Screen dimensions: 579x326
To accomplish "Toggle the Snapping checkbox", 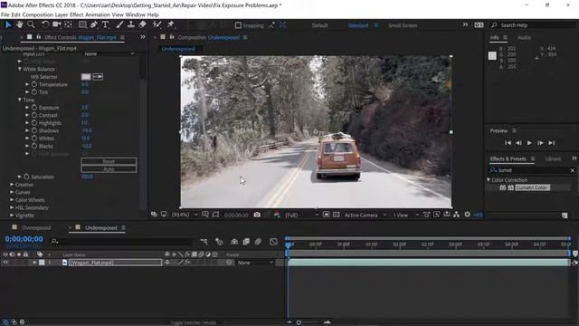I will click(238, 25).
